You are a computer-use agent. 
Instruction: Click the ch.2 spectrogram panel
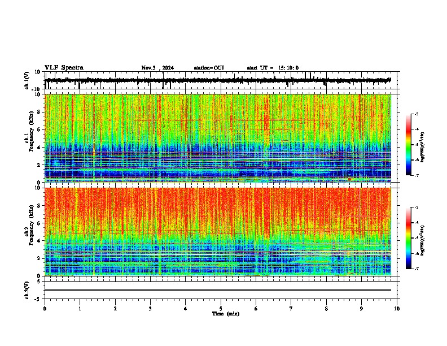pos(218,232)
